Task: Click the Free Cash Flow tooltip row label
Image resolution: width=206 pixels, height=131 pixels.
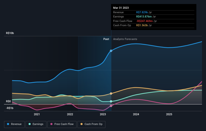Action: (123, 21)
